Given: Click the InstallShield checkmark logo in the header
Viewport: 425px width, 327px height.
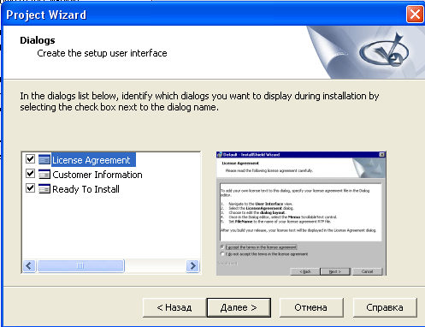Looking at the screenshot, I should pos(384,51).
